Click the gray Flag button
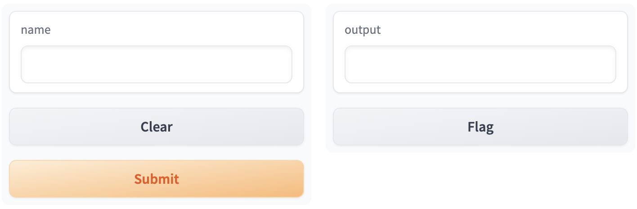This screenshot has width=637, height=209. tap(480, 127)
